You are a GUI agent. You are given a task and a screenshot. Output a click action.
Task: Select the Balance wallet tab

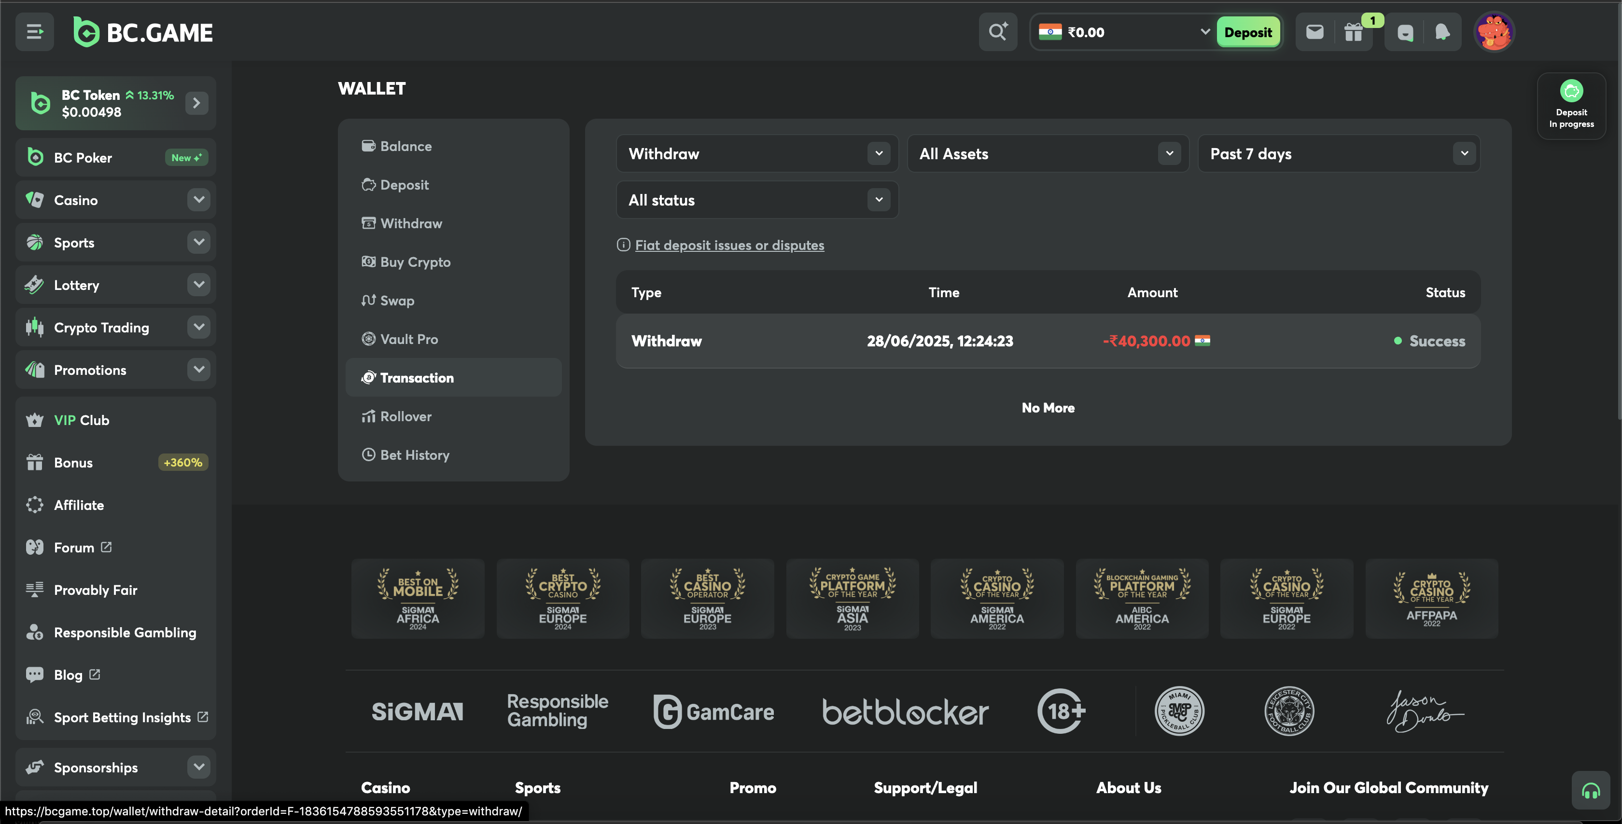453,146
